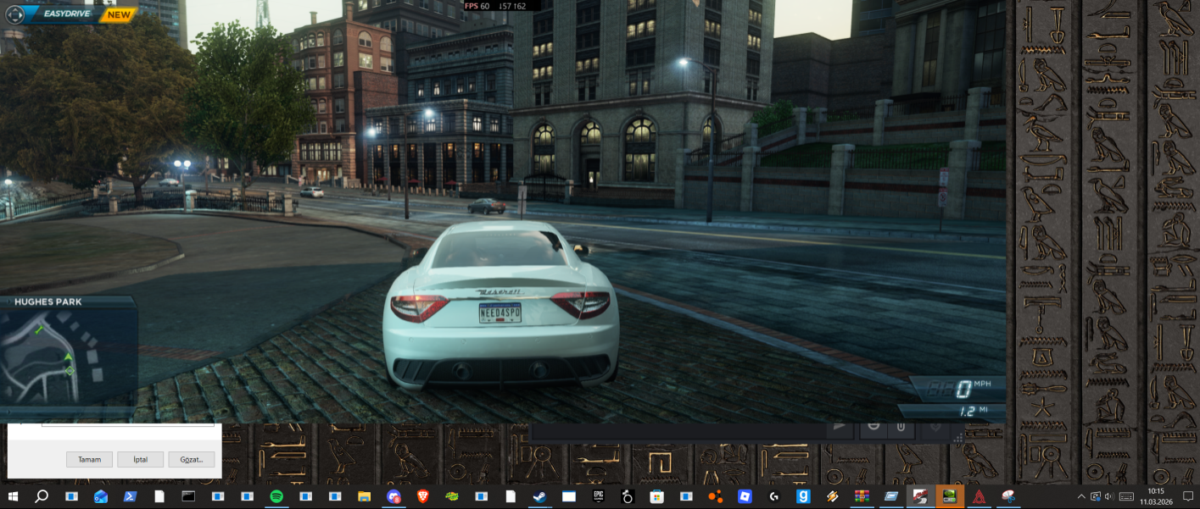Viewport: 1200px width, 509px height.
Task: Show hidden system tray icons chevron
Action: click(1081, 496)
